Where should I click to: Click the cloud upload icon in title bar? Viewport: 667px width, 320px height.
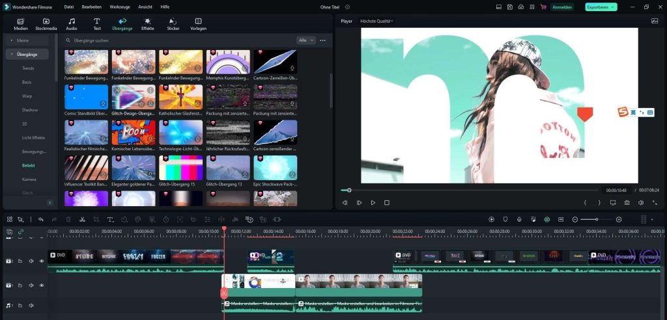[521, 7]
